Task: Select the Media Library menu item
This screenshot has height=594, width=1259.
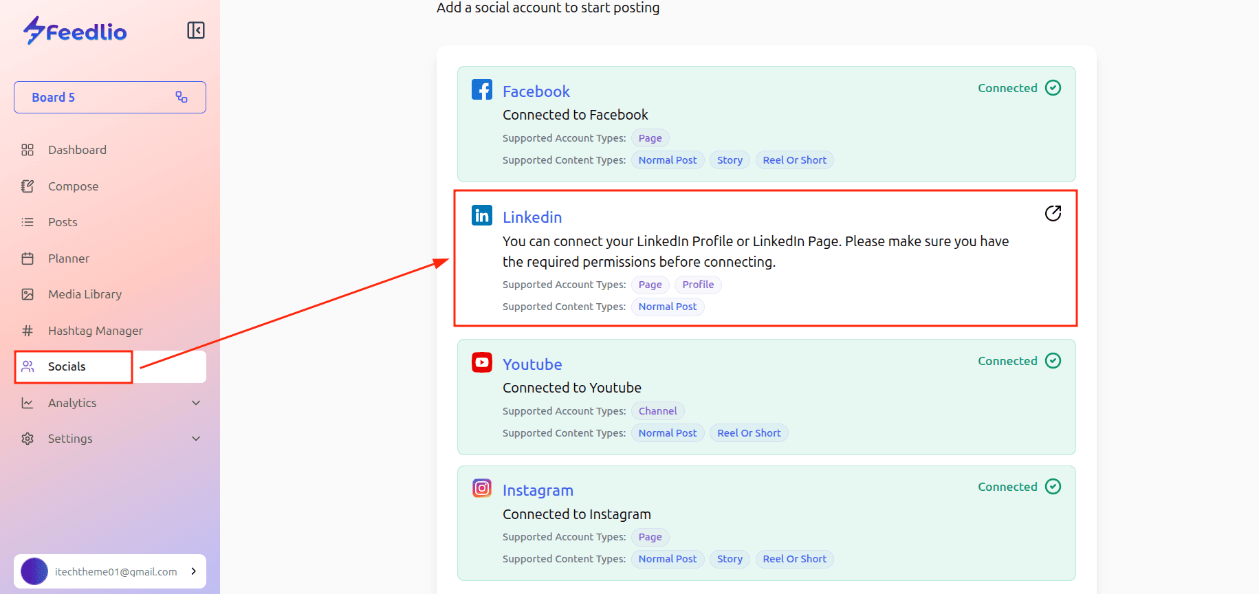Action: [x=85, y=294]
